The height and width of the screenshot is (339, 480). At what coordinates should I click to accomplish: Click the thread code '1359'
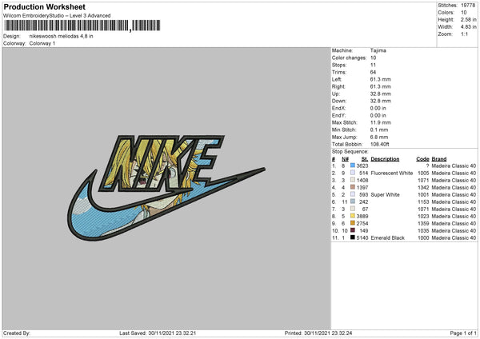point(423,223)
